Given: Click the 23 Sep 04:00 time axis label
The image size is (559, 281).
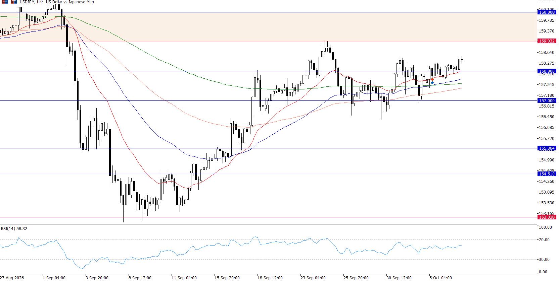Looking at the screenshot, I should 313,278.
